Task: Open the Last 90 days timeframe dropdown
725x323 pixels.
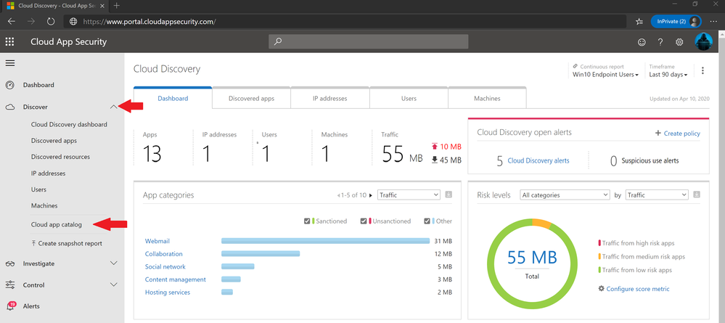Action: pos(668,75)
